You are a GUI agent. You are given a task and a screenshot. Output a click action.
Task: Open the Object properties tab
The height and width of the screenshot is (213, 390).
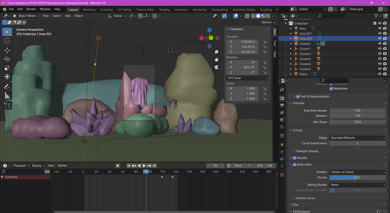coord(282,144)
